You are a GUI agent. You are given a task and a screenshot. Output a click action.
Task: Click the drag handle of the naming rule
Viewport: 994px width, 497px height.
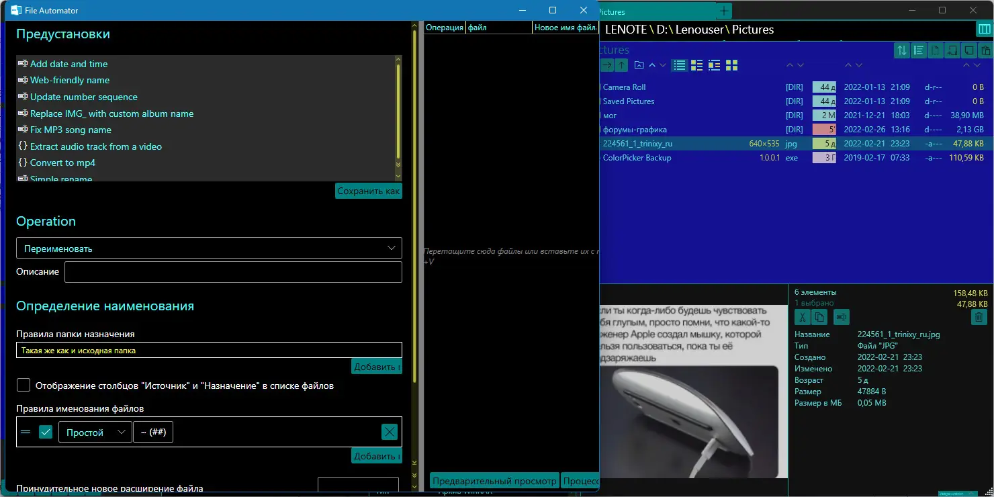pos(26,432)
